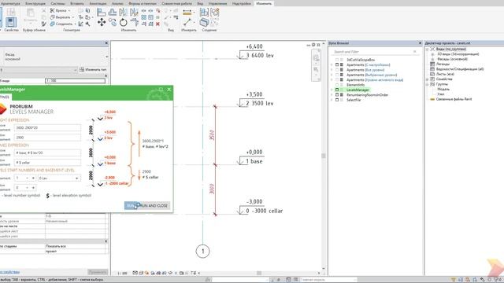Toggle checkbox for 3dCutViaScopeBox script
Viewport: 504px width, 283px height.
pos(337,60)
